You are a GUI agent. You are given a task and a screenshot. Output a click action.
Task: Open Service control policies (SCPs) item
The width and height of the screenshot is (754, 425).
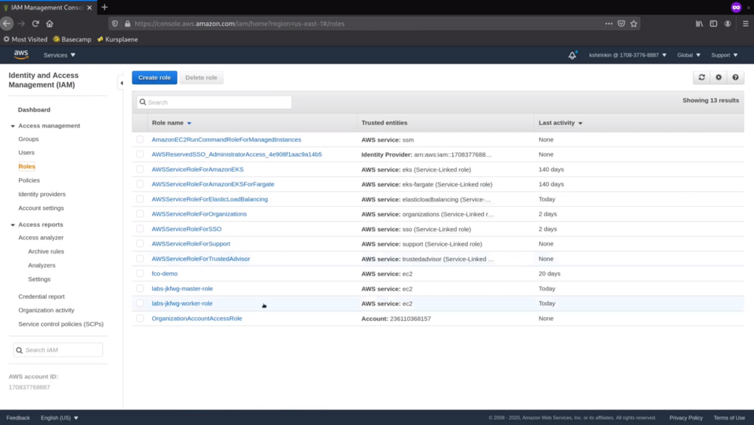click(61, 324)
